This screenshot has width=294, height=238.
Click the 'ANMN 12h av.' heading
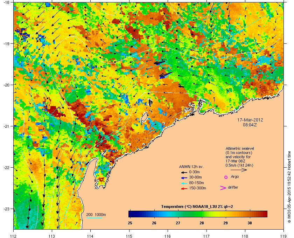tap(191, 167)
